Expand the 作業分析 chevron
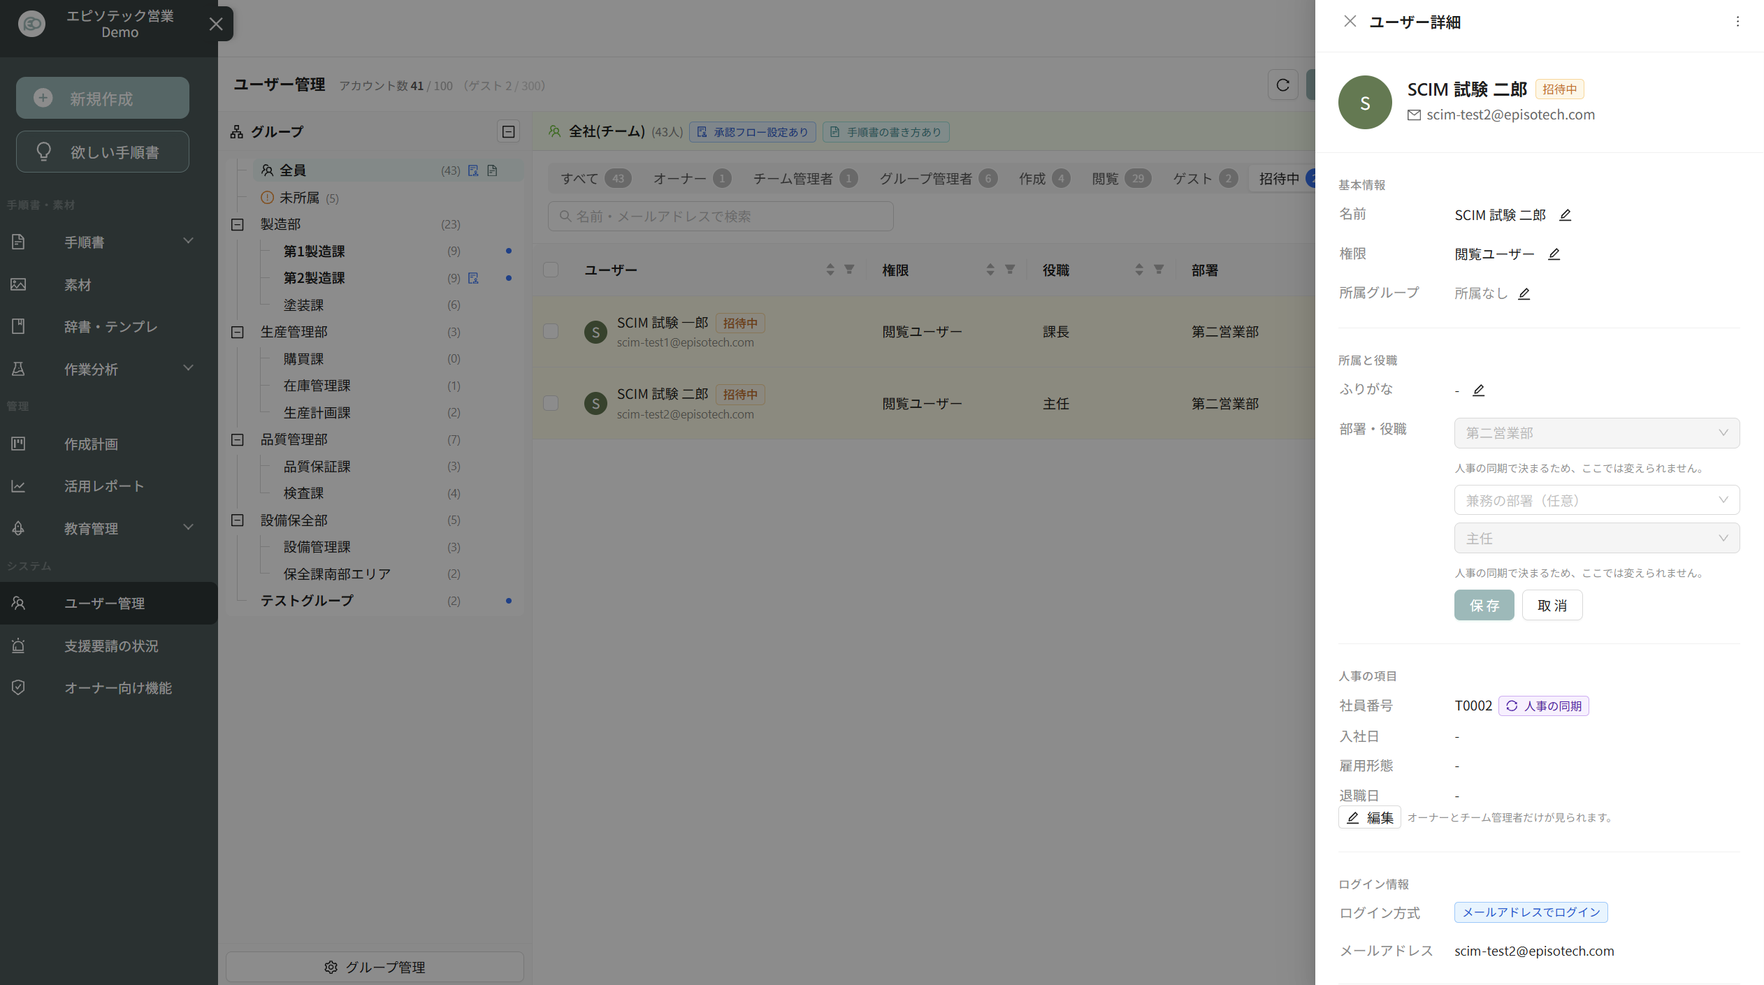1764x985 pixels. point(188,368)
